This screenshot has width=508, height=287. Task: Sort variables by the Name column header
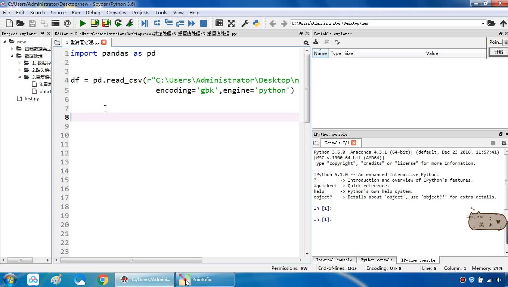pyautogui.click(x=320, y=53)
